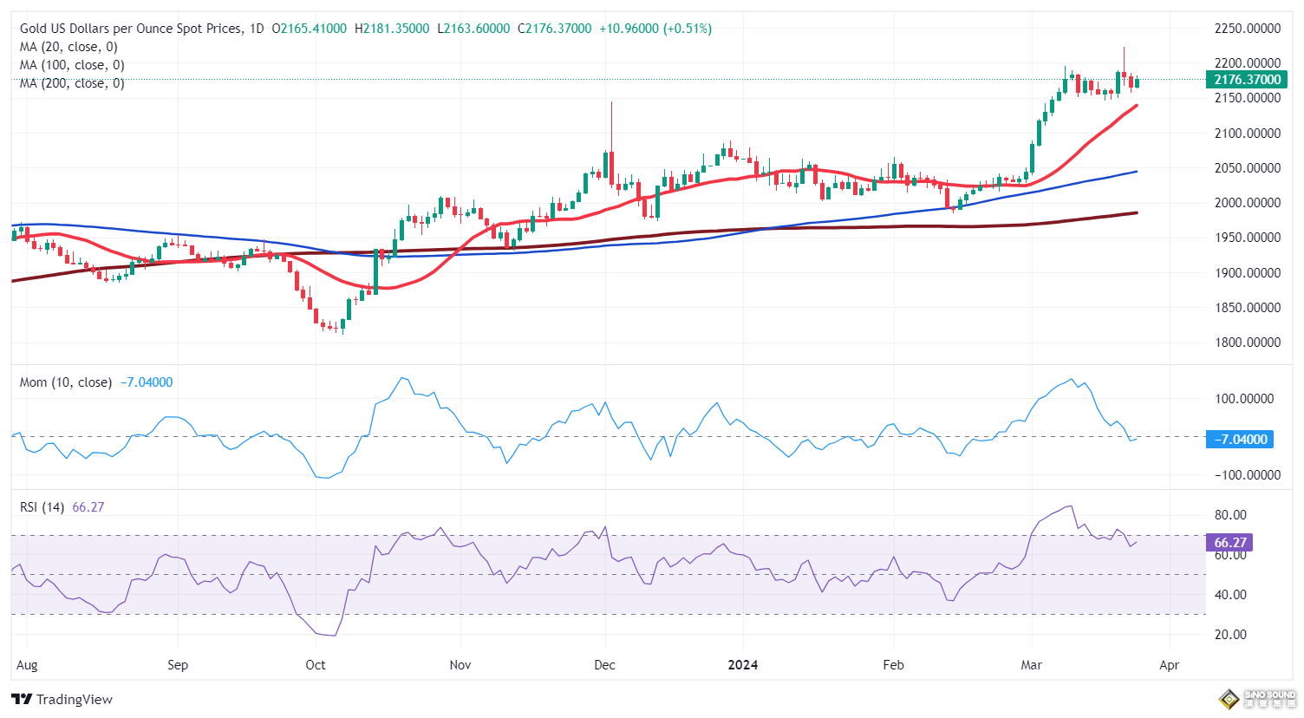The height and width of the screenshot is (718, 1304).
Task: Click the TradingView brand text
Action: (x=75, y=700)
